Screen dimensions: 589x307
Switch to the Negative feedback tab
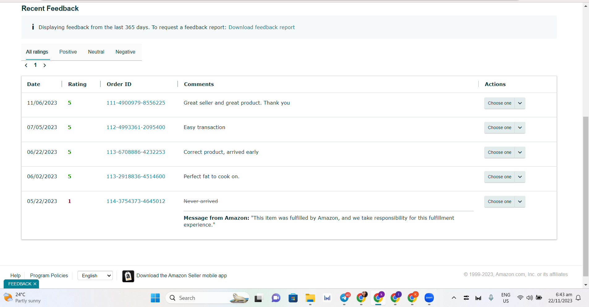(x=125, y=52)
